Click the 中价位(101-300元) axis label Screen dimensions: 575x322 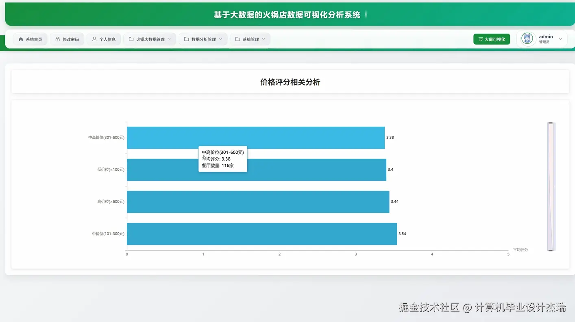(108, 234)
